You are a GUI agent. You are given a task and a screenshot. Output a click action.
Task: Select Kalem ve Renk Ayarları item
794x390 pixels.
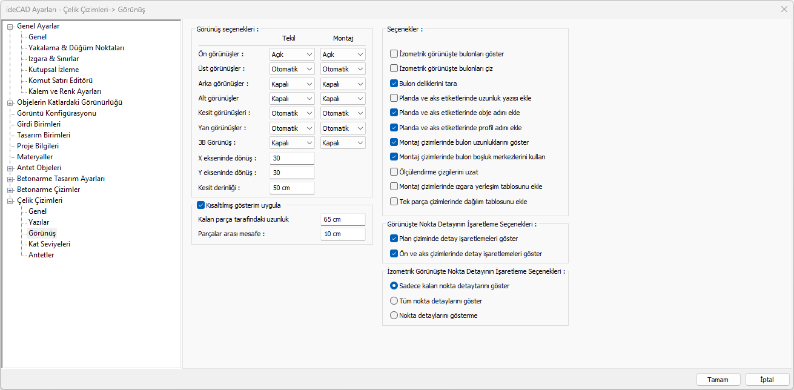[64, 91]
